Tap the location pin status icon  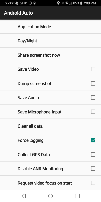(x=58, y=3)
